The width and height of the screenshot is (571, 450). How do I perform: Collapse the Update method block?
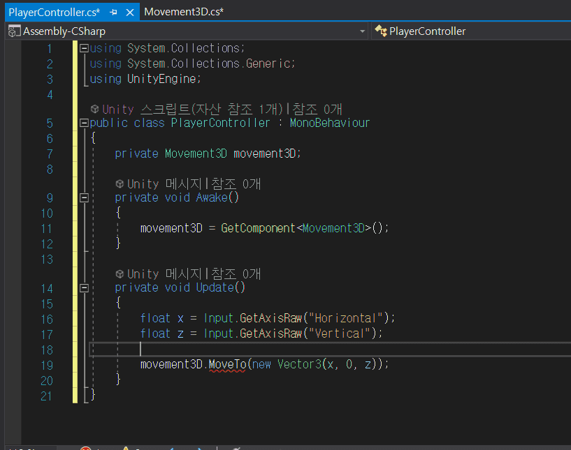coord(84,287)
